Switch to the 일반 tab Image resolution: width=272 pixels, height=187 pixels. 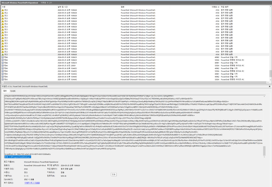(5, 91)
